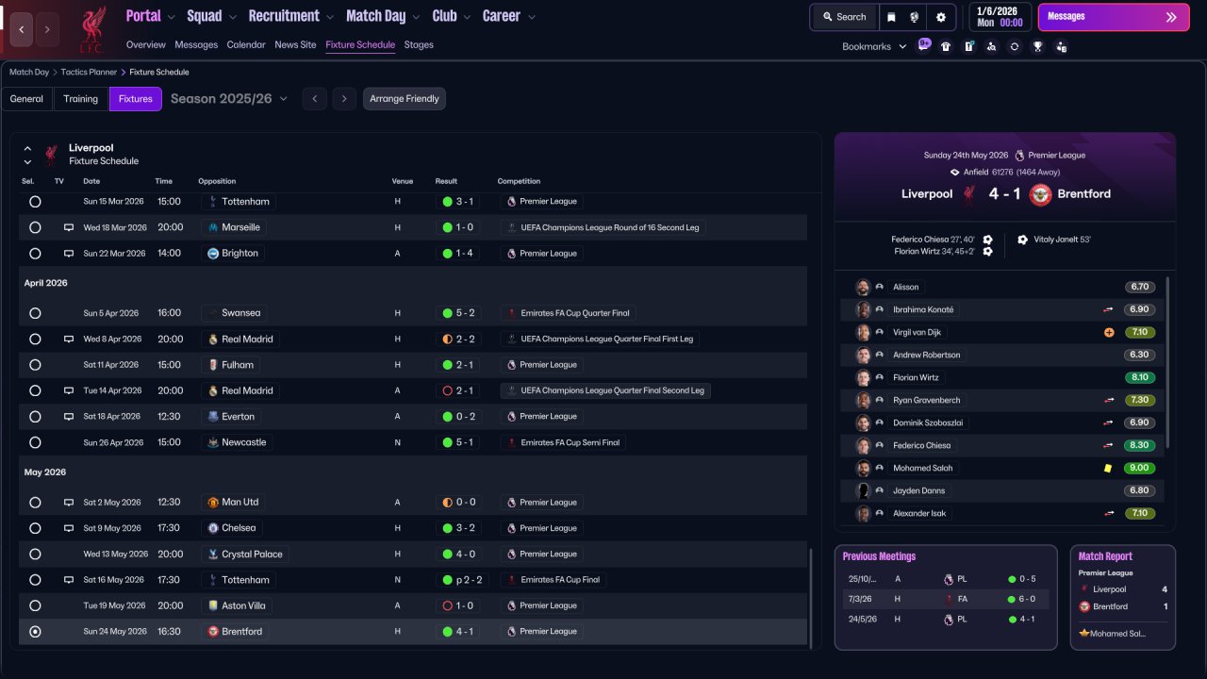Click TV icon on the Chelsea fixture row
The width and height of the screenshot is (1207, 679).
click(68, 528)
